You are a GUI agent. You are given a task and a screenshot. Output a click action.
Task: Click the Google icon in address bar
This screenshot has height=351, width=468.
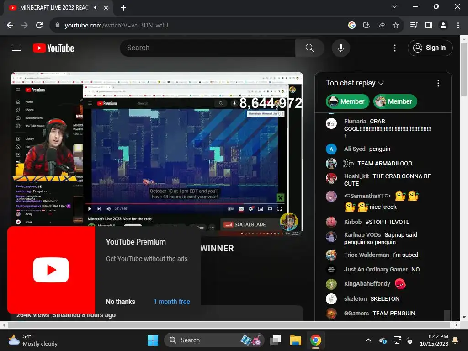click(351, 25)
